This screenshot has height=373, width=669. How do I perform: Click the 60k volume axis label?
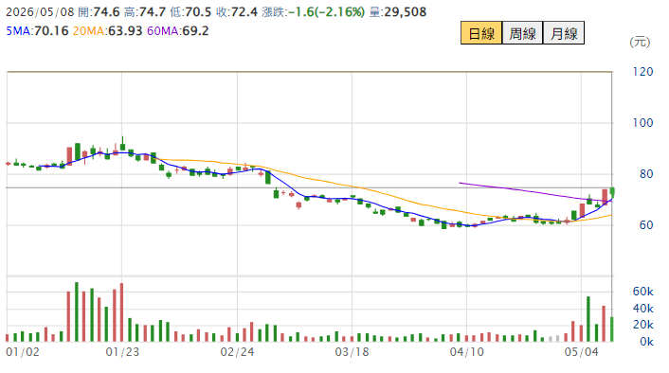(643, 292)
